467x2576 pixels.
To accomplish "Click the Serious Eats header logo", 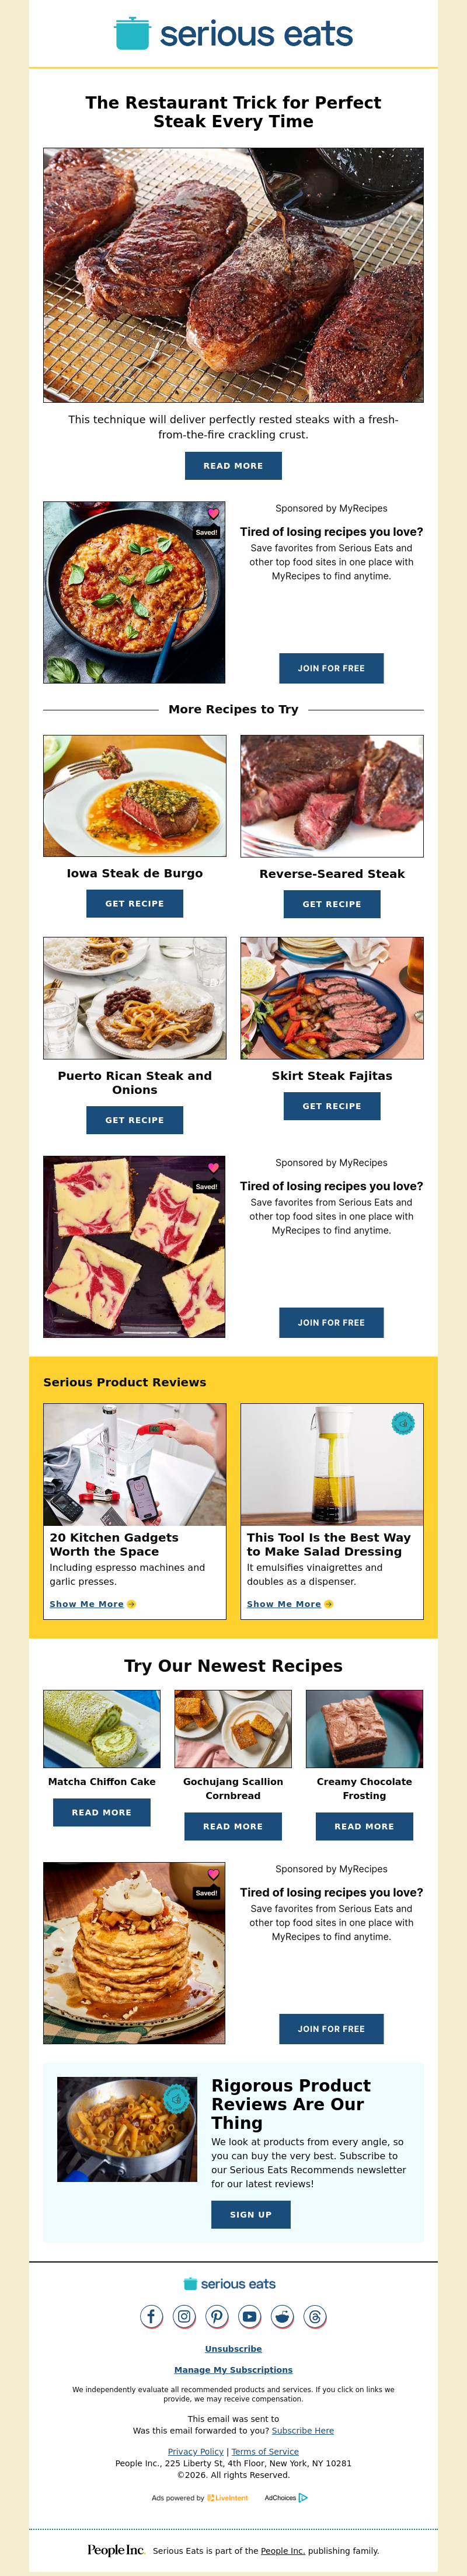I will [233, 33].
